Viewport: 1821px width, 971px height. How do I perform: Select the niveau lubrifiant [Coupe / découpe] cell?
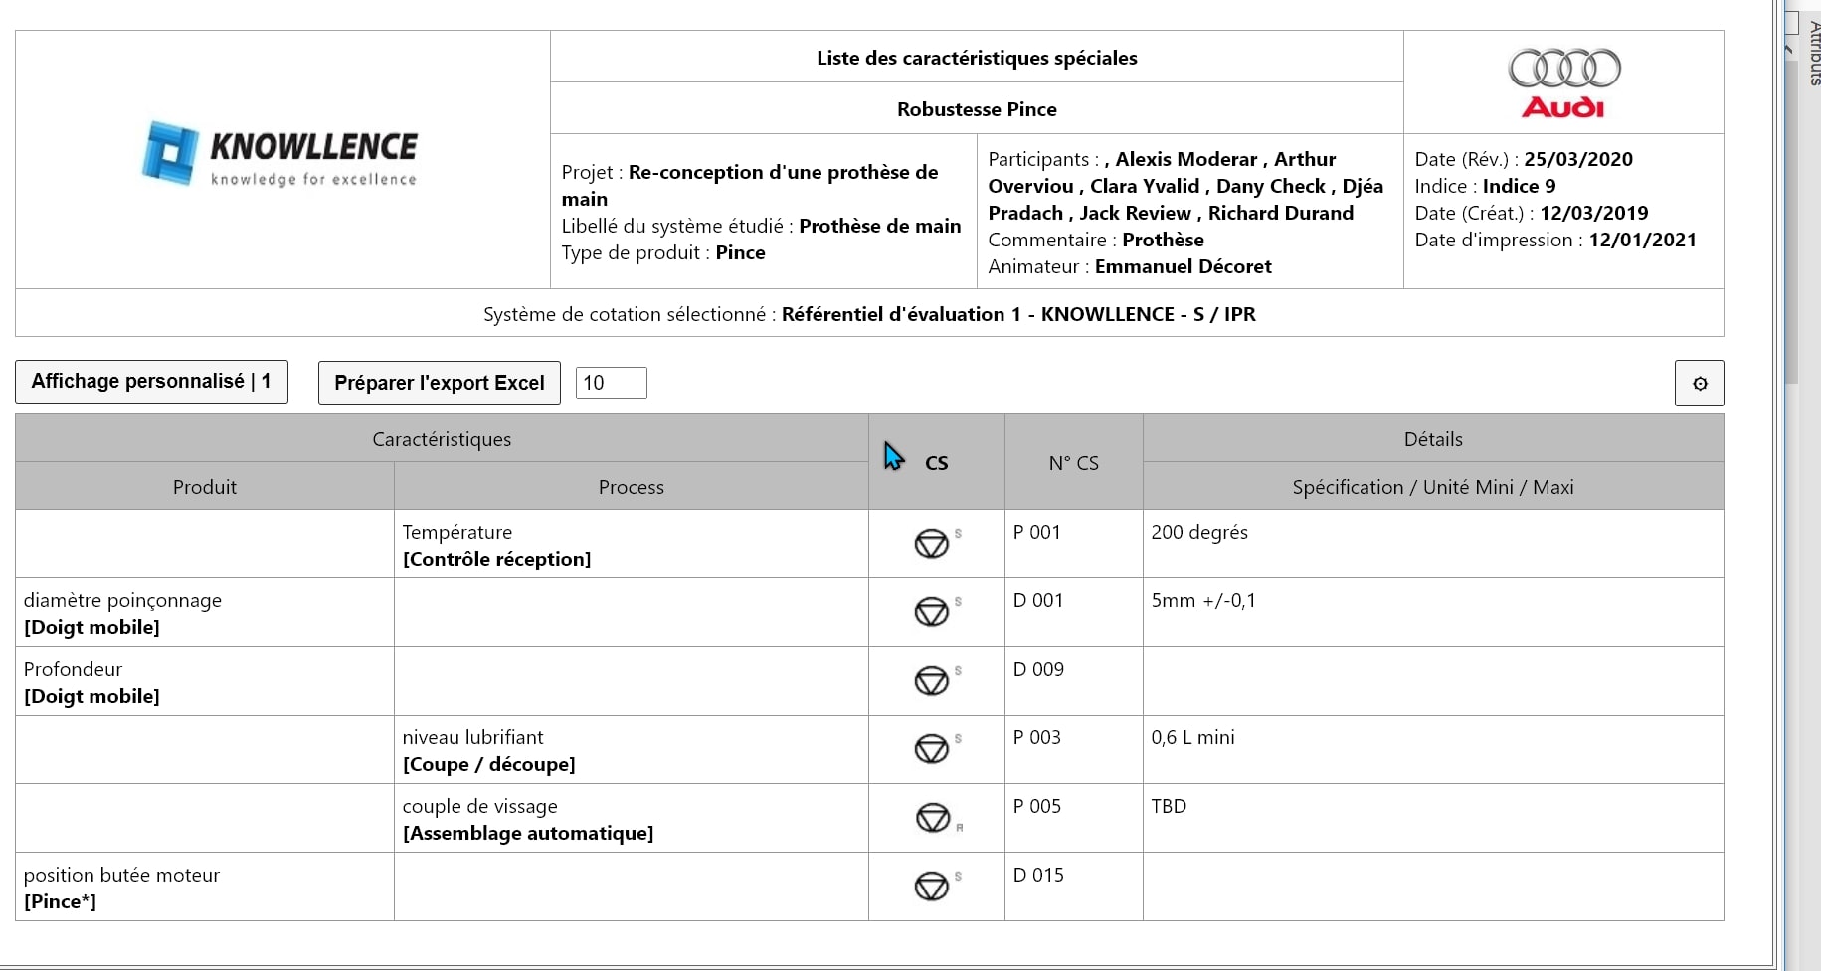coord(632,750)
